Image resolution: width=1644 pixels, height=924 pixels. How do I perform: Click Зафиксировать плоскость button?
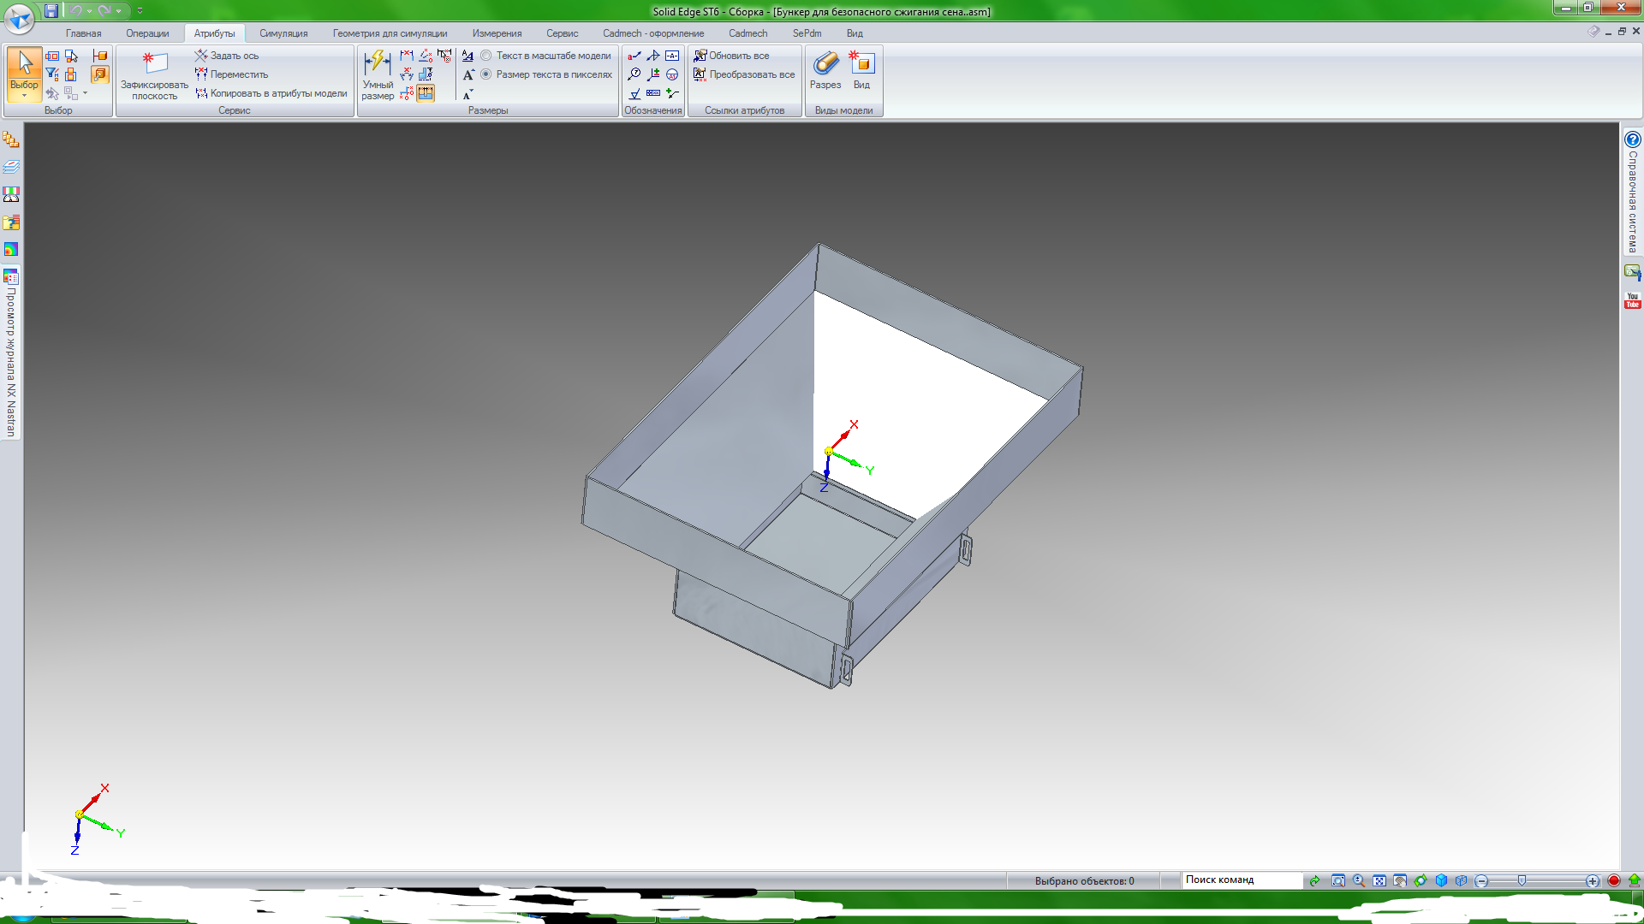click(154, 75)
